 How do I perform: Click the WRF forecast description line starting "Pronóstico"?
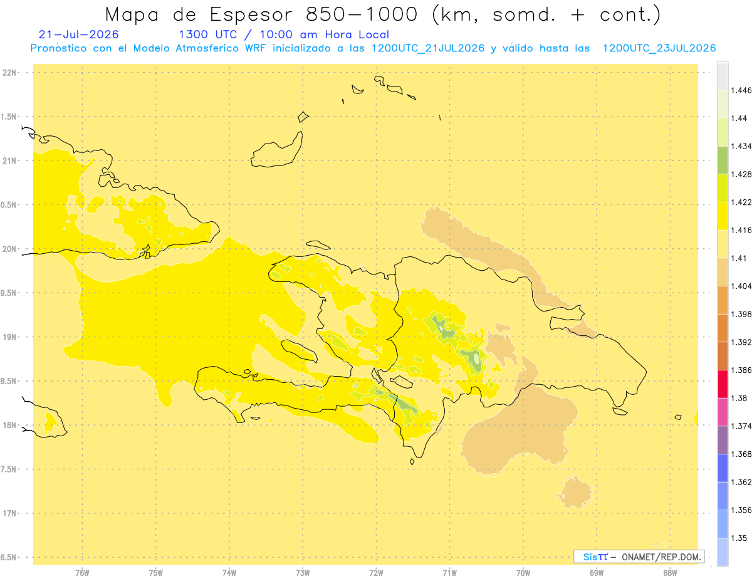coord(373,48)
